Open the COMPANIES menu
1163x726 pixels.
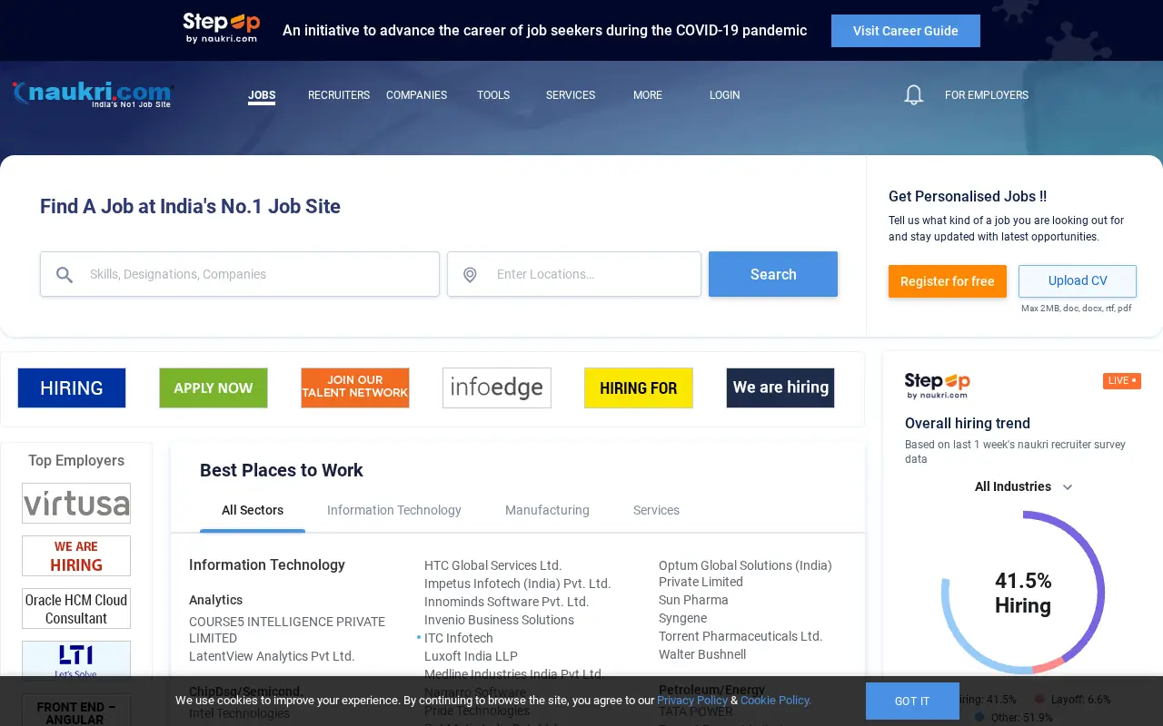(416, 95)
